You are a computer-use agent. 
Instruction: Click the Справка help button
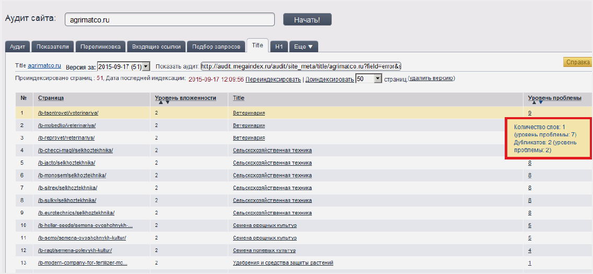tap(578, 62)
